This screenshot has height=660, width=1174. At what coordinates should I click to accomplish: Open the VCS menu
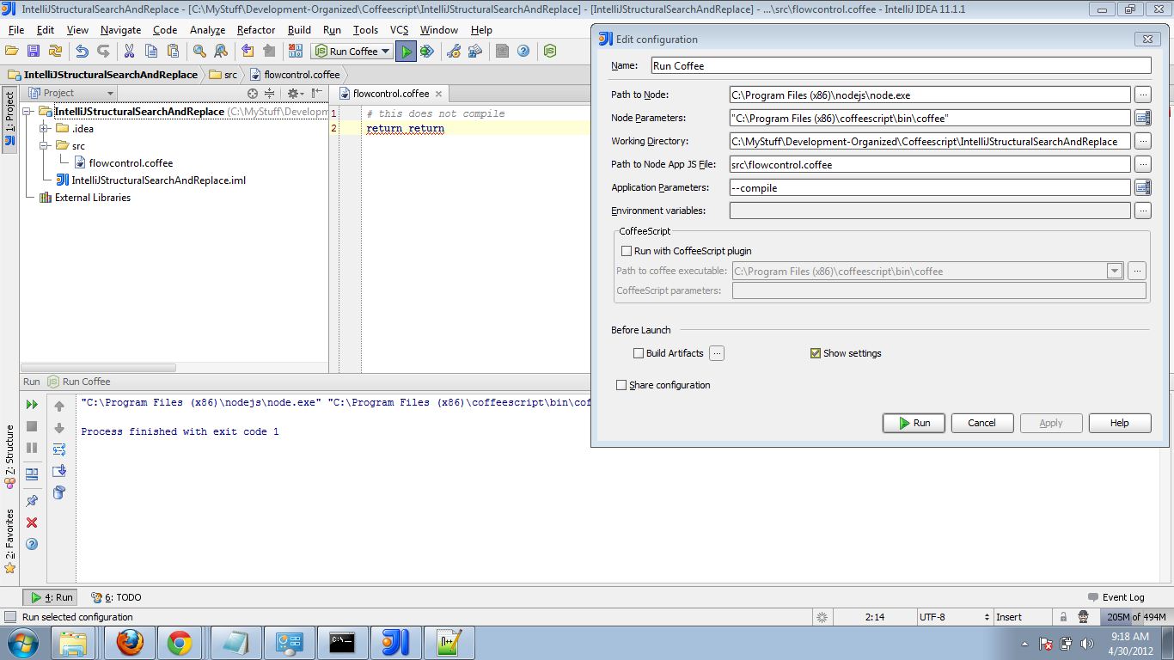pos(399,30)
